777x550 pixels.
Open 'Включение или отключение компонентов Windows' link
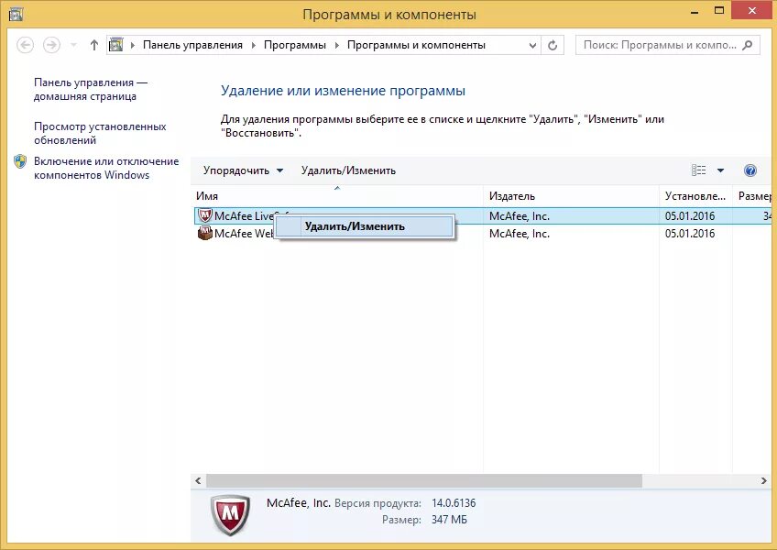click(106, 168)
